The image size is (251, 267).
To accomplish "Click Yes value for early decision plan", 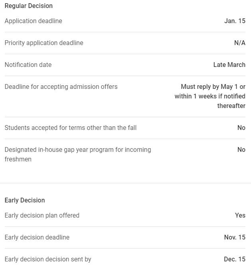I will click(240, 216).
